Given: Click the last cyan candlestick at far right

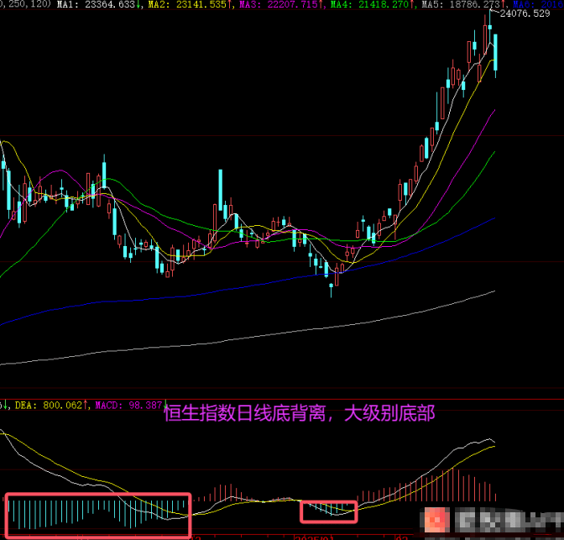Looking at the screenshot, I should click(x=496, y=53).
